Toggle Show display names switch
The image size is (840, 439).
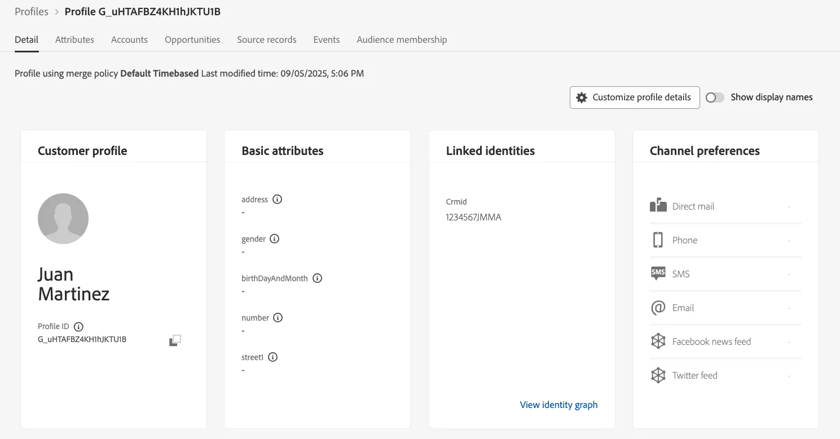tap(715, 97)
